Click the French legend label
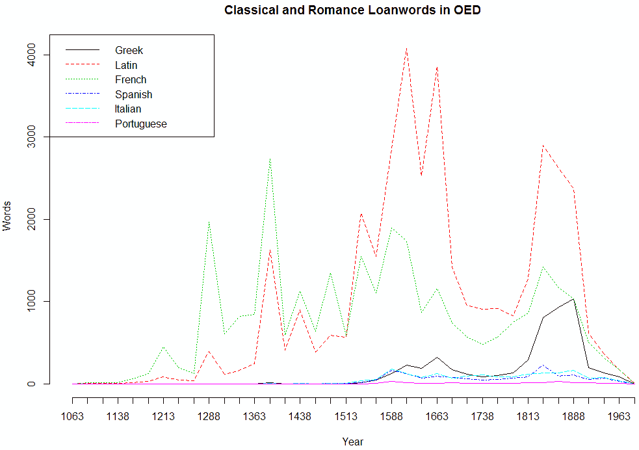639x450 pixels. (131, 79)
